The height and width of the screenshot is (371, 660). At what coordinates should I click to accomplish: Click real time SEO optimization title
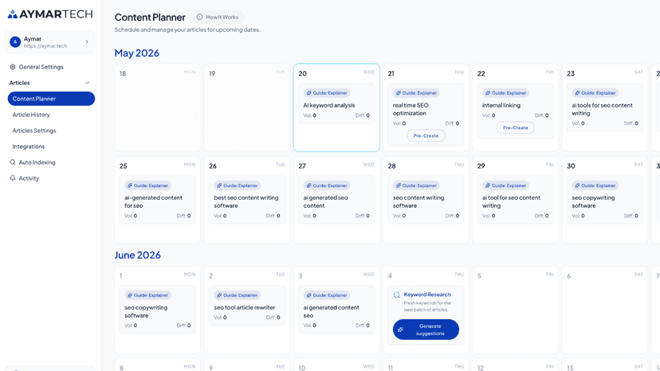411,109
